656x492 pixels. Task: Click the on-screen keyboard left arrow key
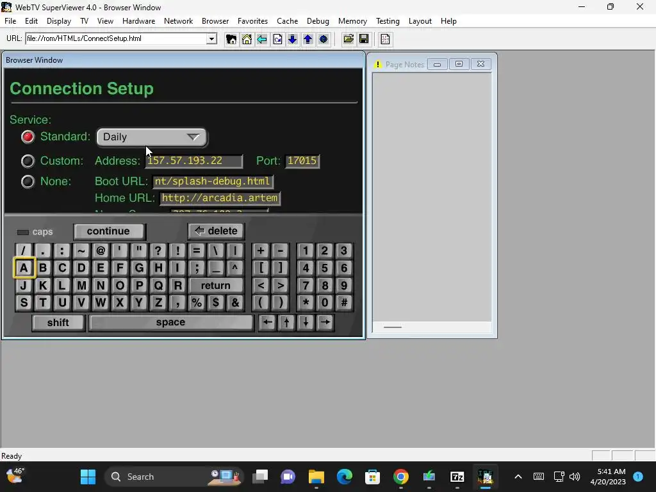tap(267, 322)
